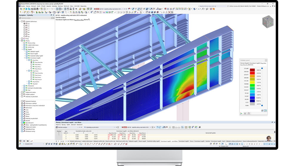
Task: Click Nastavení in results table menu
Action: tap(79, 125)
